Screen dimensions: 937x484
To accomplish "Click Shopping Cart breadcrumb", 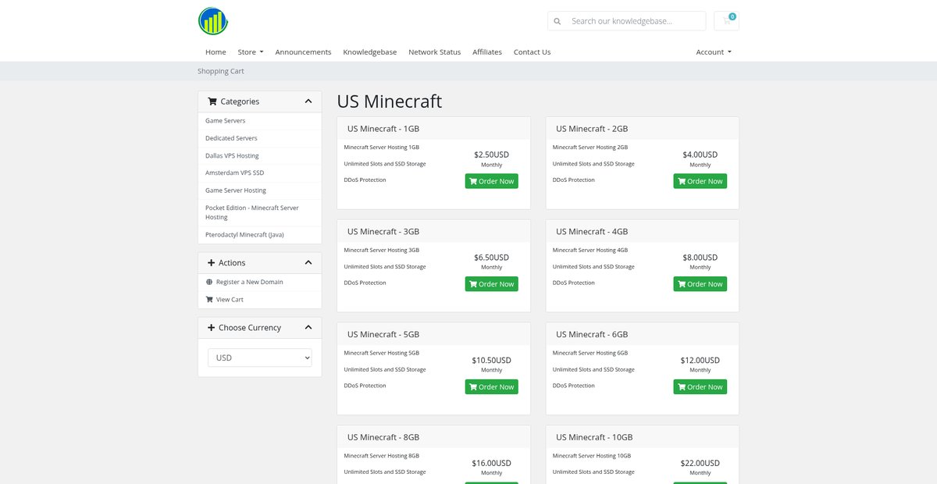I will click(221, 71).
